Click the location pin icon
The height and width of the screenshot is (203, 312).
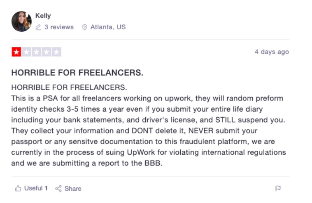pyautogui.click(x=84, y=27)
